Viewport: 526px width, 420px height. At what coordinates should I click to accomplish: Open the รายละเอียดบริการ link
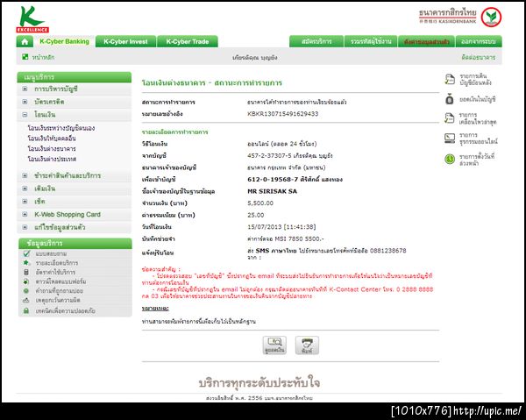click(57, 263)
